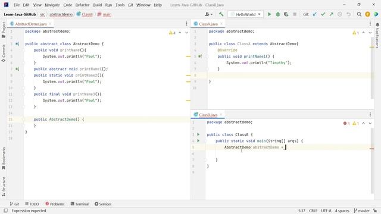Go to previous highlighted error in AbstractDemo.java
The width and height of the screenshot is (381, 214).
(x=180, y=33)
